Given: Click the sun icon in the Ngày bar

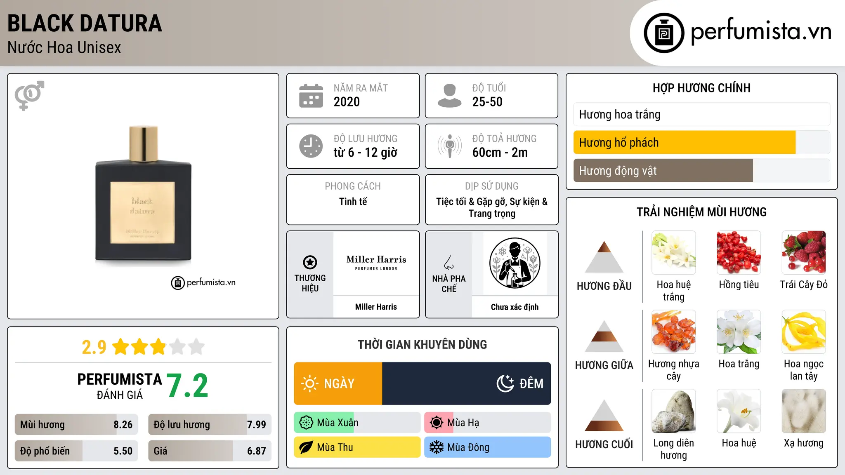Looking at the screenshot, I should (309, 383).
